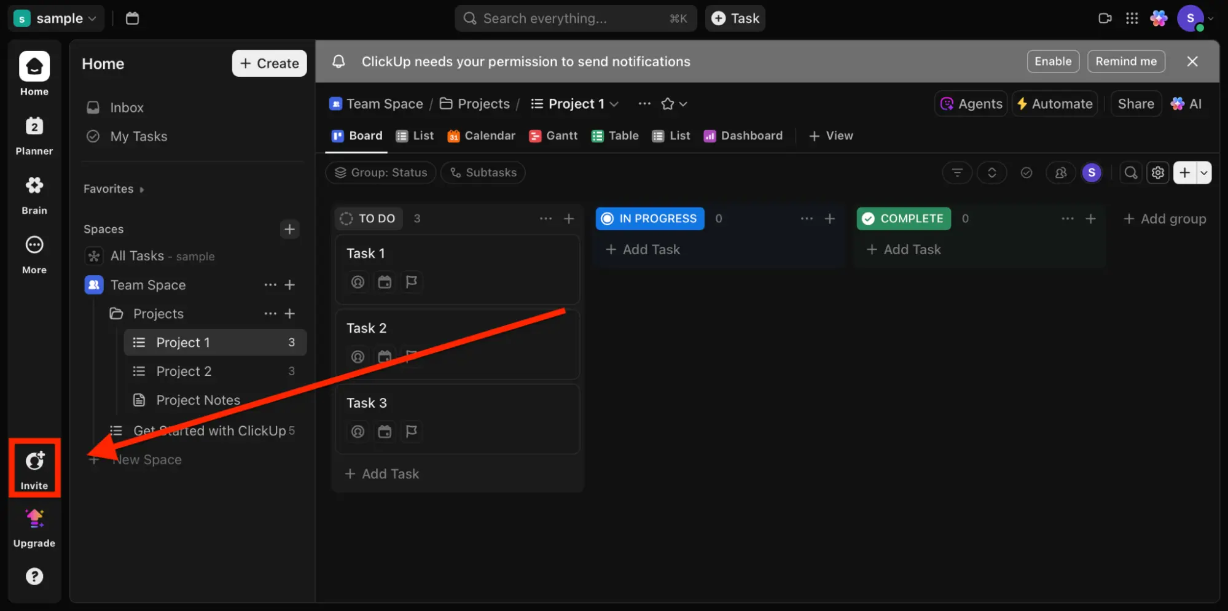Open the Planner sidebar icon
The width and height of the screenshot is (1228, 611).
[34, 134]
